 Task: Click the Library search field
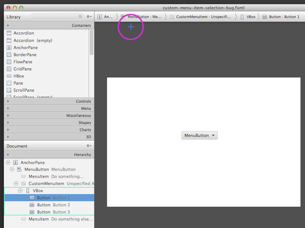(x=55, y=16)
